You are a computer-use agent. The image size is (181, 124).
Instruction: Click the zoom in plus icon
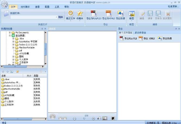94,119
